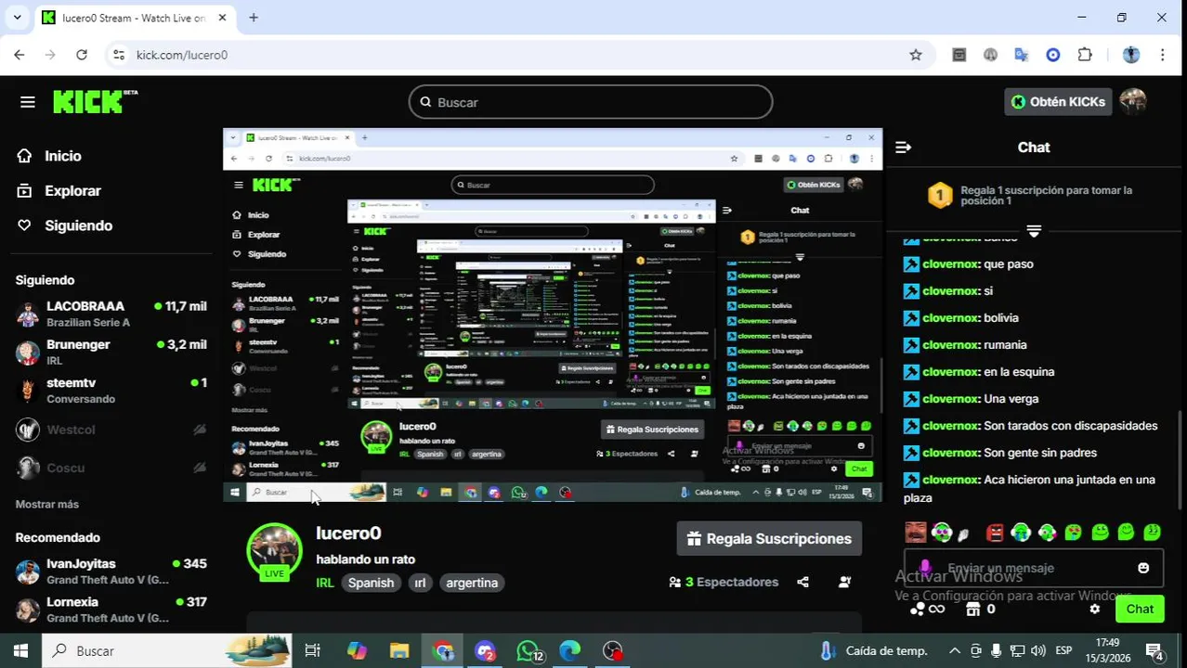
Task: Click the lucero0 streamer avatar
Action: click(x=274, y=551)
